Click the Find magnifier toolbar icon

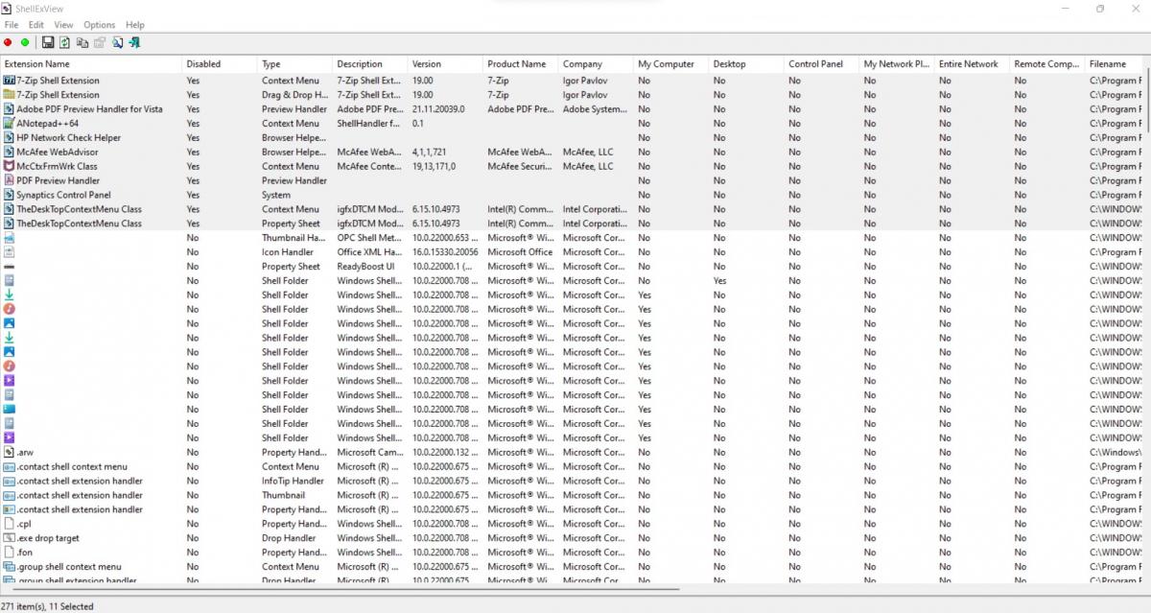point(117,42)
